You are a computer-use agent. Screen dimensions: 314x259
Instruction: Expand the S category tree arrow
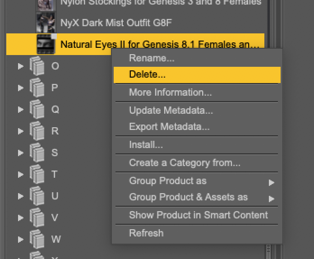click(x=20, y=153)
